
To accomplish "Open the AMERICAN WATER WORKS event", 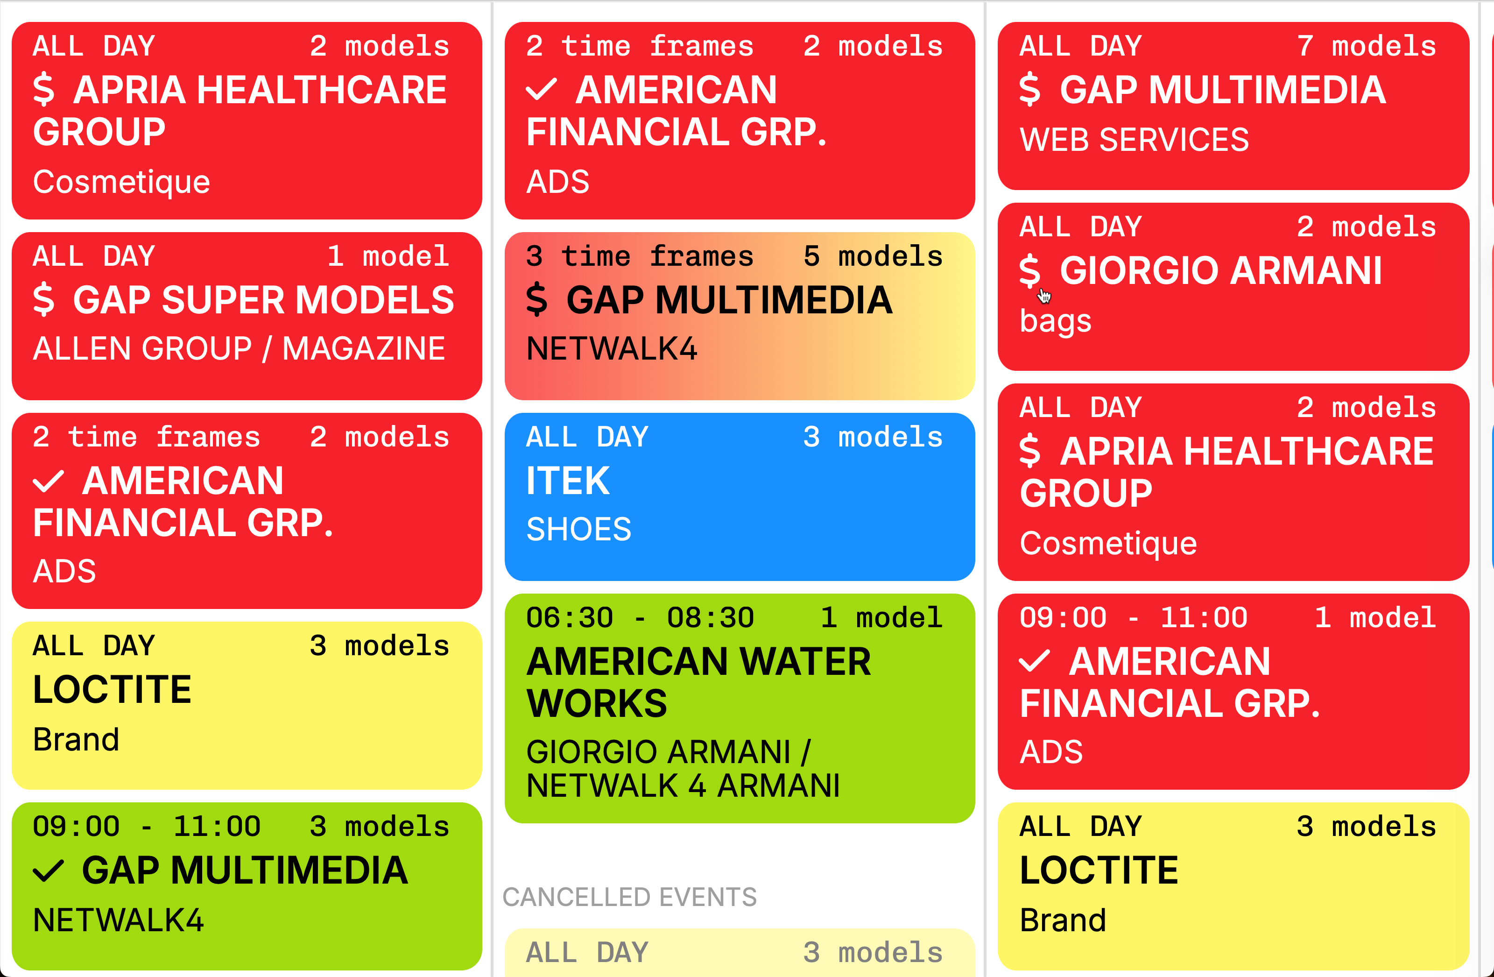I will click(x=698, y=682).
